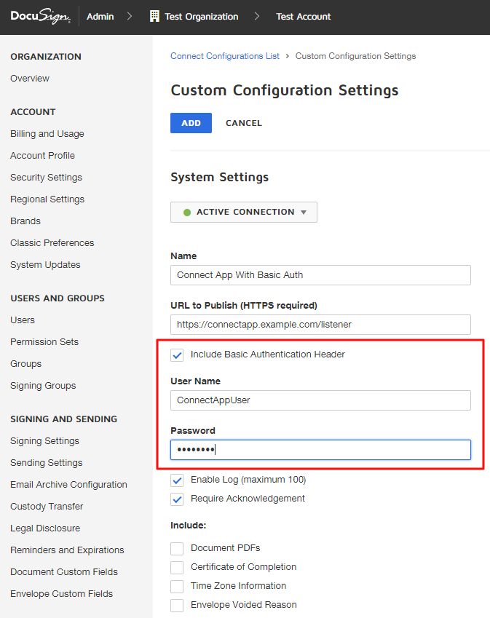Uncheck Include Basic Authentication Header

click(x=177, y=355)
